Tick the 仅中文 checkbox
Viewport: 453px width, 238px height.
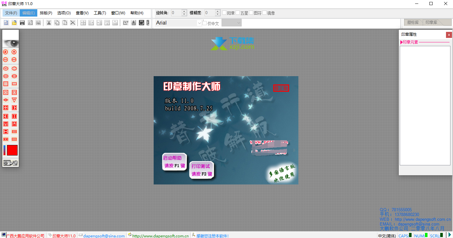(x=205, y=23)
